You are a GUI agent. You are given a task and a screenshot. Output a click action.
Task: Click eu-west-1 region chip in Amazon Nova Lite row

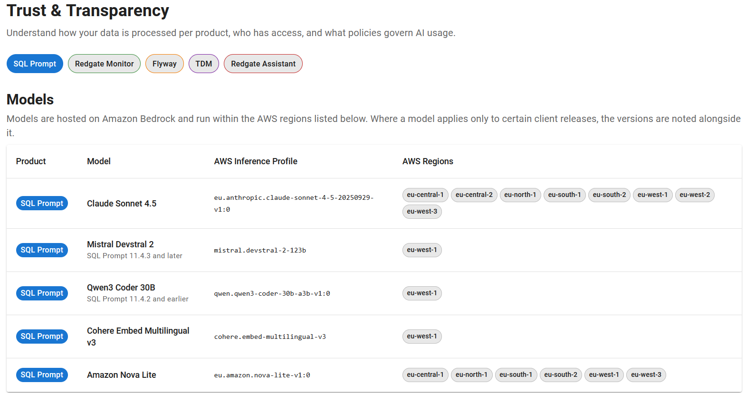coord(604,375)
